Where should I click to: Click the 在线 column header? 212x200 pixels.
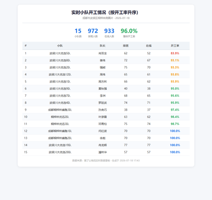149,46
